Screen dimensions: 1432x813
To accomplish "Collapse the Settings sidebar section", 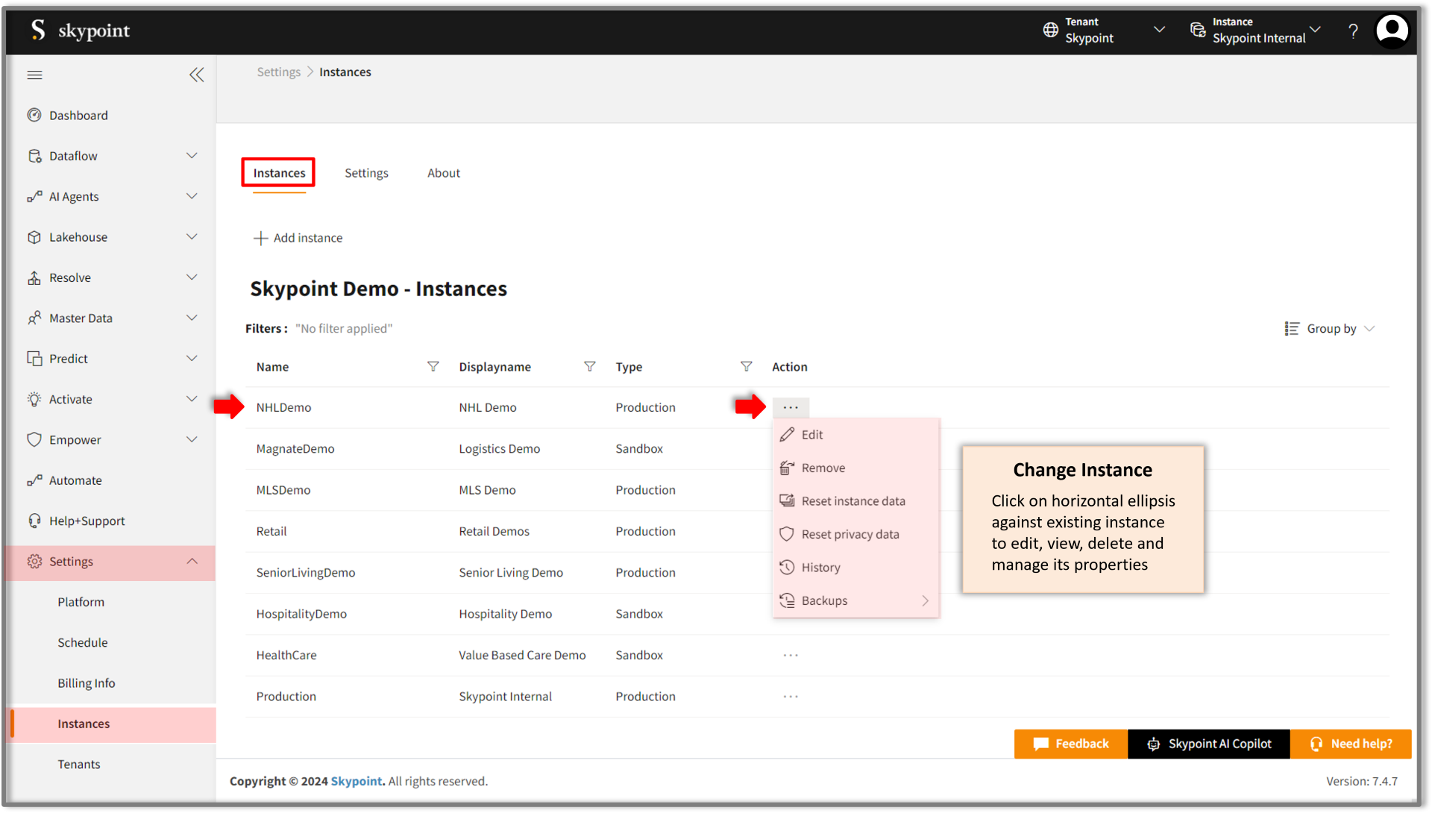I will tap(191, 562).
